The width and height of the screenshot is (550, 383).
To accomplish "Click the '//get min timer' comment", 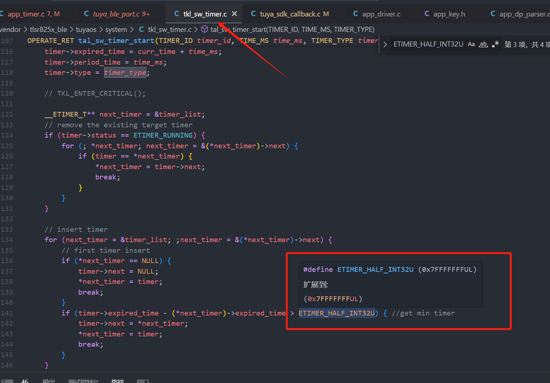I will click(x=423, y=313).
